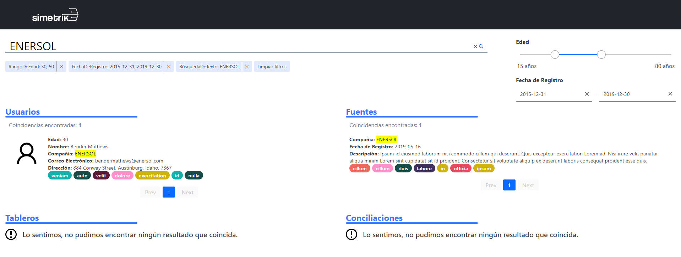Select page 1 in Usuarios pagination
The width and height of the screenshot is (681, 257).
169,192
